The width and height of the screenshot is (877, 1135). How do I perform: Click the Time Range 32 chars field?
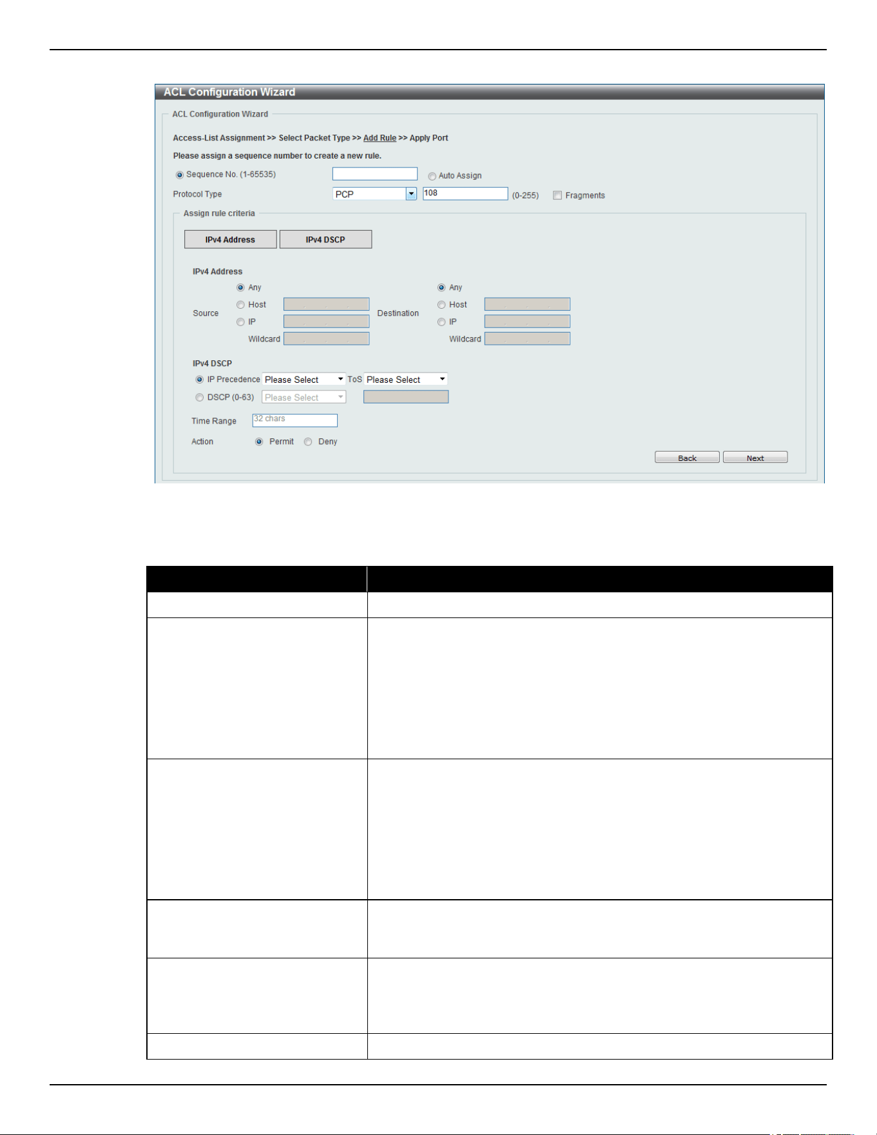tap(294, 420)
